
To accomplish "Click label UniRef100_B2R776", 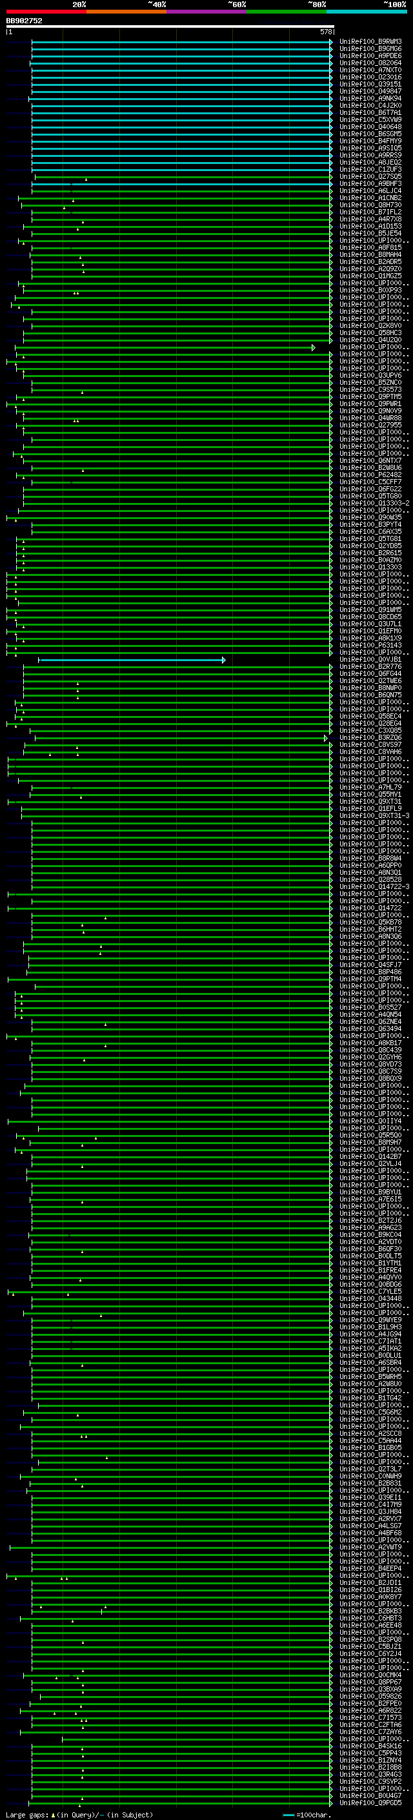I will [370, 666].
